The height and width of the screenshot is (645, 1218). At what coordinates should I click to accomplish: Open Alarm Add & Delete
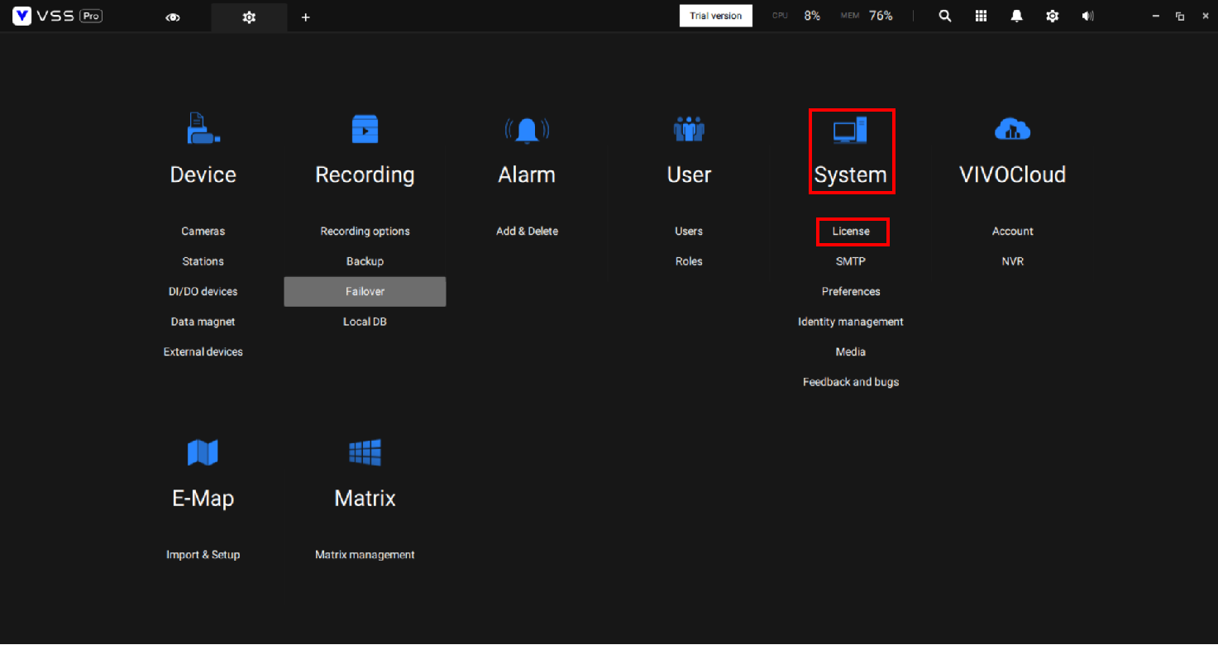527,232
